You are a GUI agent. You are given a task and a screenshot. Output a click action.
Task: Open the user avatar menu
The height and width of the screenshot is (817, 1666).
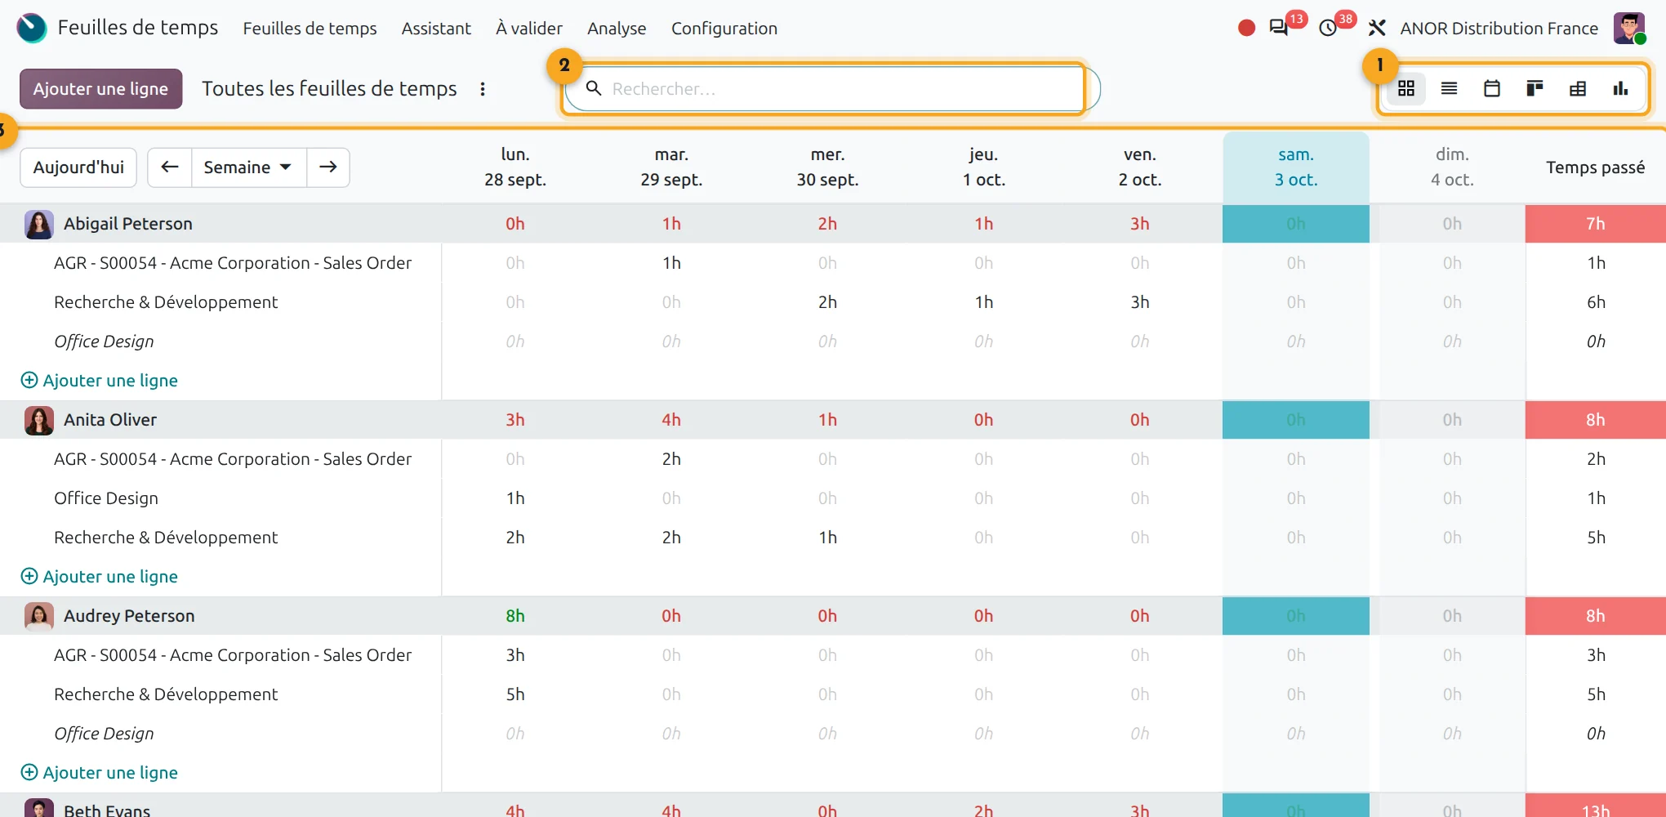(1629, 28)
